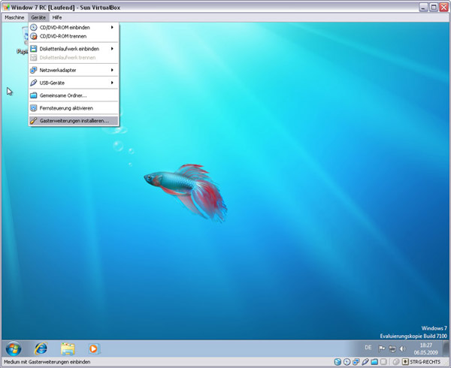Image resolution: width=451 pixels, height=368 pixels.
Task: Click the DE language indicator in the tray
Action: coord(368,348)
